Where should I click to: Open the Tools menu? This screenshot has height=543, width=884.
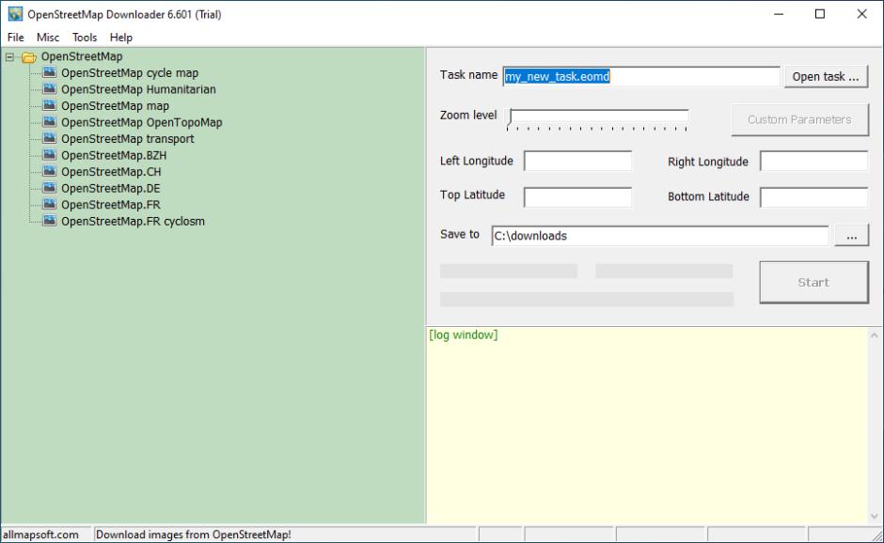85,38
